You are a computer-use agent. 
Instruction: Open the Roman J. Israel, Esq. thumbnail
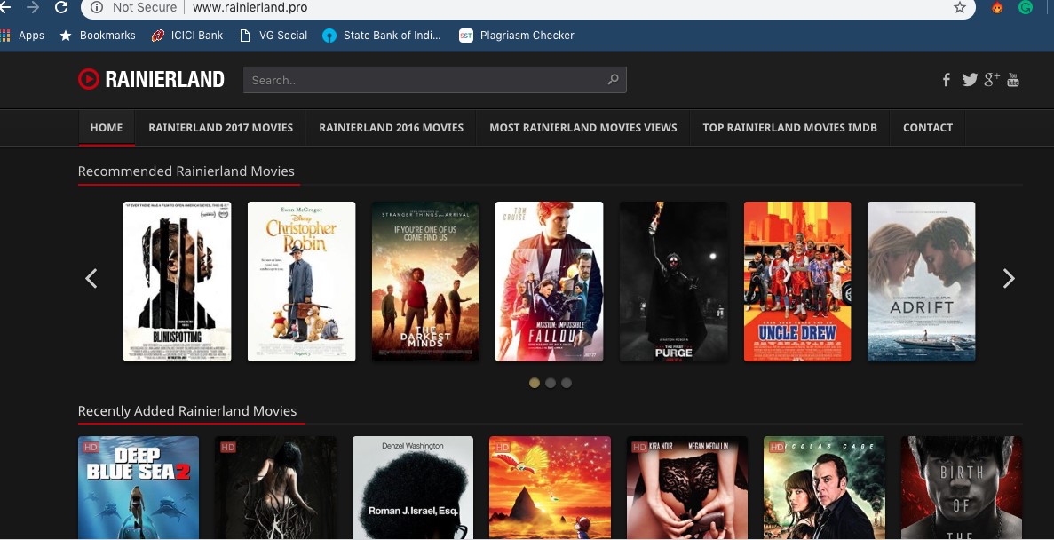tap(413, 488)
